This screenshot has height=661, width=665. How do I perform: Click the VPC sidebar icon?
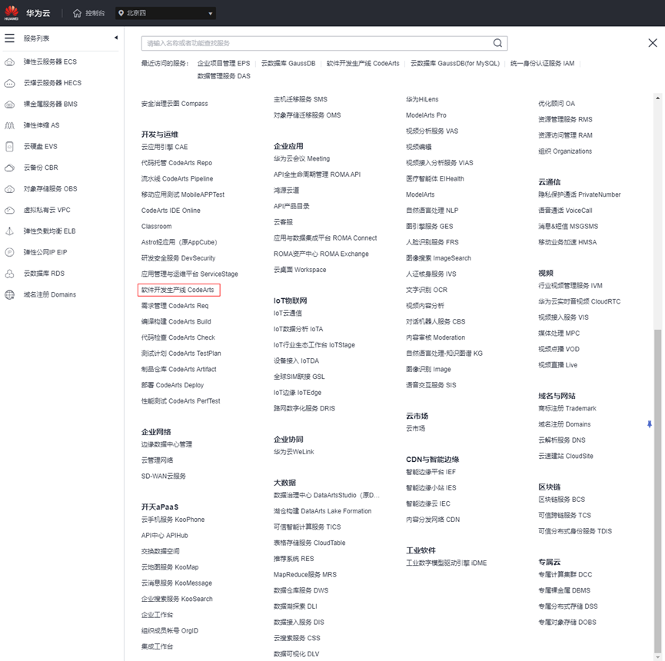(x=9, y=211)
